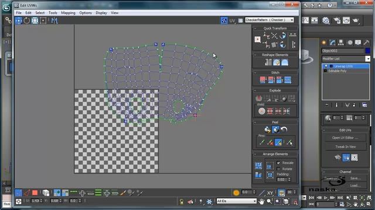Open the All IDs dropdown
Viewport: 375px width, 210px height.
point(236,201)
